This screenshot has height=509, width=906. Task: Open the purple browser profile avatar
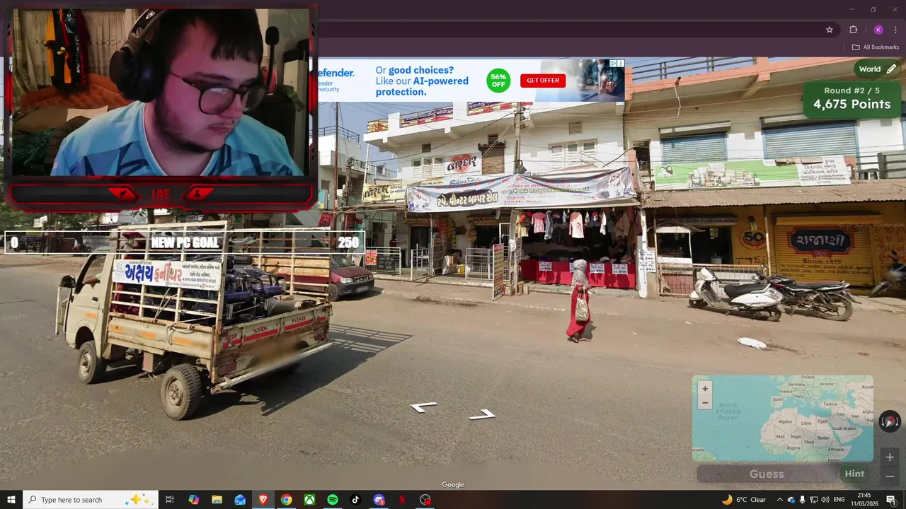tap(878, 30)
